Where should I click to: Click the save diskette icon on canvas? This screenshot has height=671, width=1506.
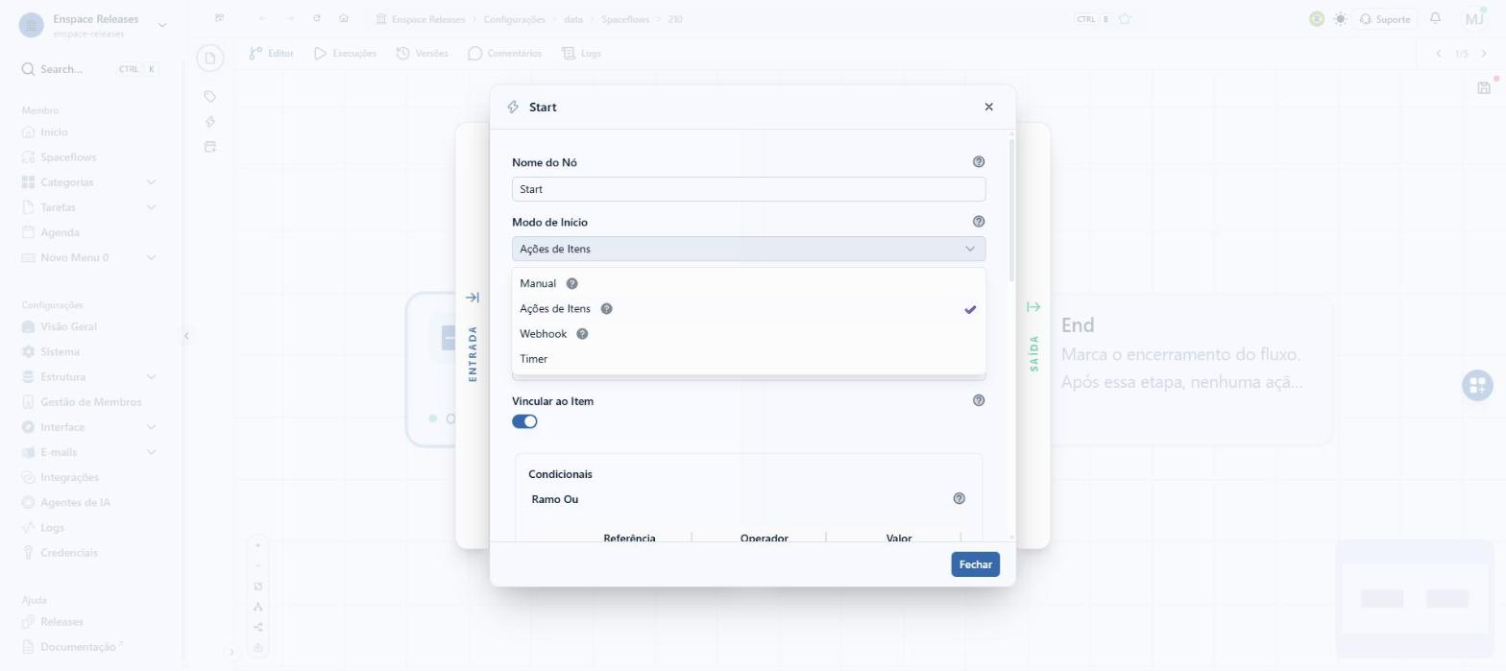coord(1484,88)
